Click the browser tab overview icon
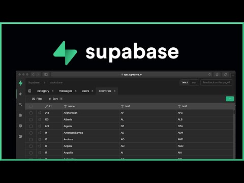 point(225,74)
